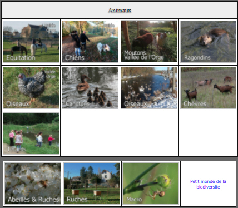Click the Oiseaux hen thumbnail

tap(31, 88)
